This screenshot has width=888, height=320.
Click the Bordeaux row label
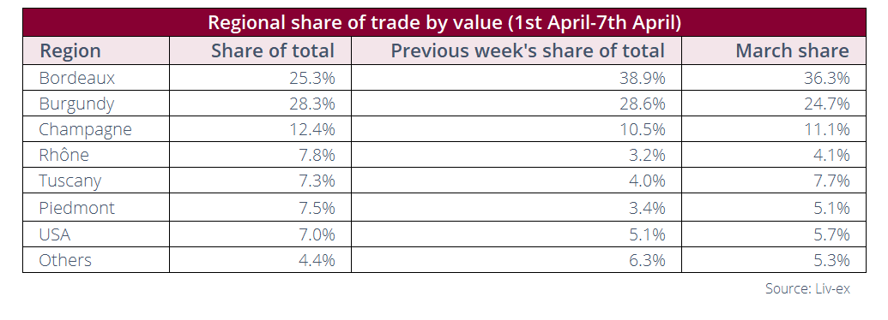pos(77,78)
